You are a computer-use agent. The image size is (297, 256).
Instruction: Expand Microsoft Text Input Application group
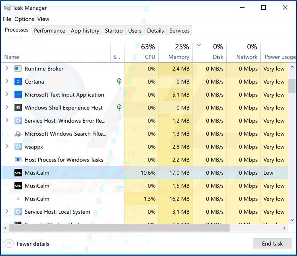7,94
